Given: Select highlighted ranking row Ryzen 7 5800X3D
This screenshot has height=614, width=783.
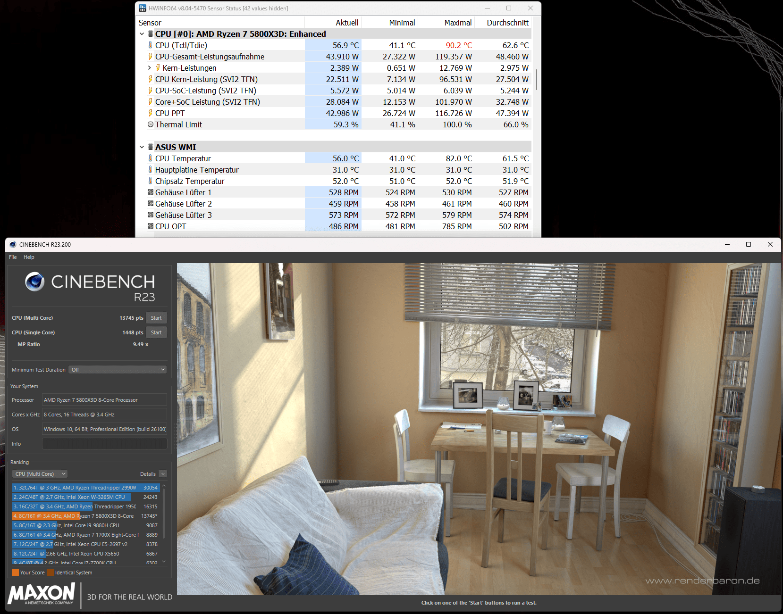Looking at the screenshot, I should point(86,516).
